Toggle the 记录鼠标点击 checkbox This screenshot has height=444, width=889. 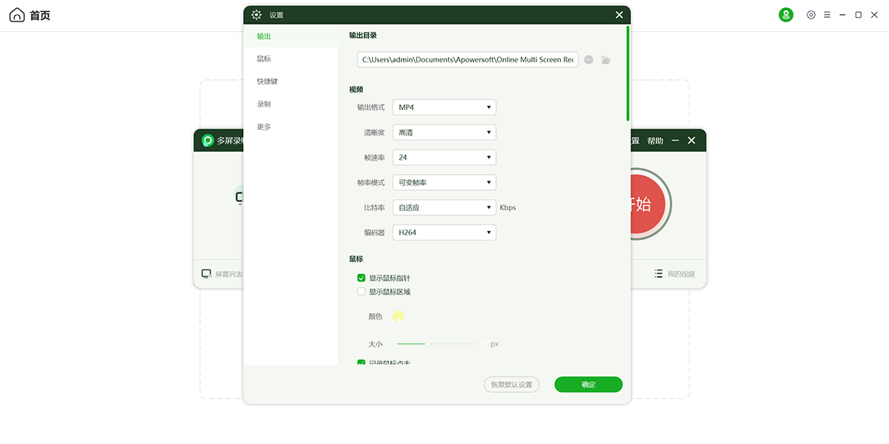pyautogui.click(x=362, y=363)
